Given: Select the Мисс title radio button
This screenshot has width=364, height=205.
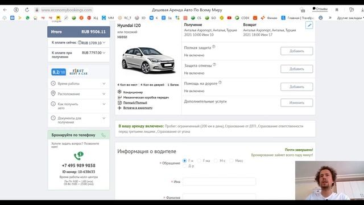Looking at the screenshot, I should [231, 161].
